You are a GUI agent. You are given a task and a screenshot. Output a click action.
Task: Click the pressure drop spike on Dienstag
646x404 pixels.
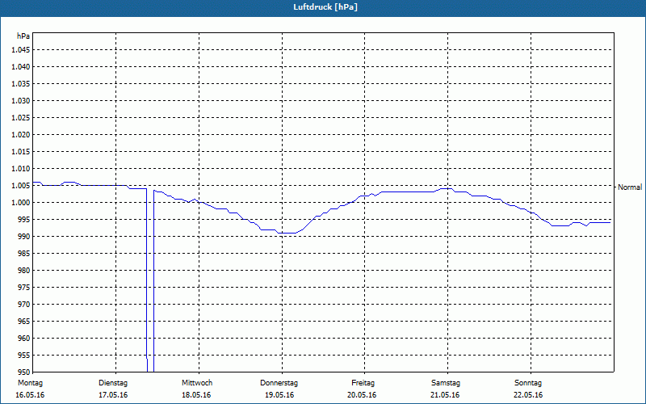coord(150,280)
